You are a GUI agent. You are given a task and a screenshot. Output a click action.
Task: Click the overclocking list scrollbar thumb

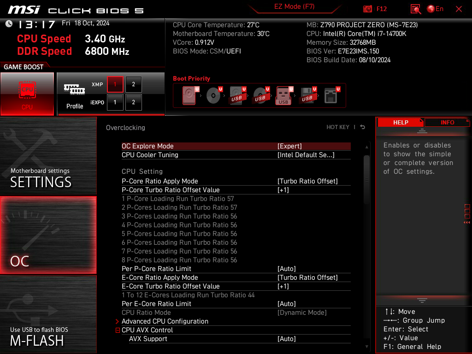[366, 180]
